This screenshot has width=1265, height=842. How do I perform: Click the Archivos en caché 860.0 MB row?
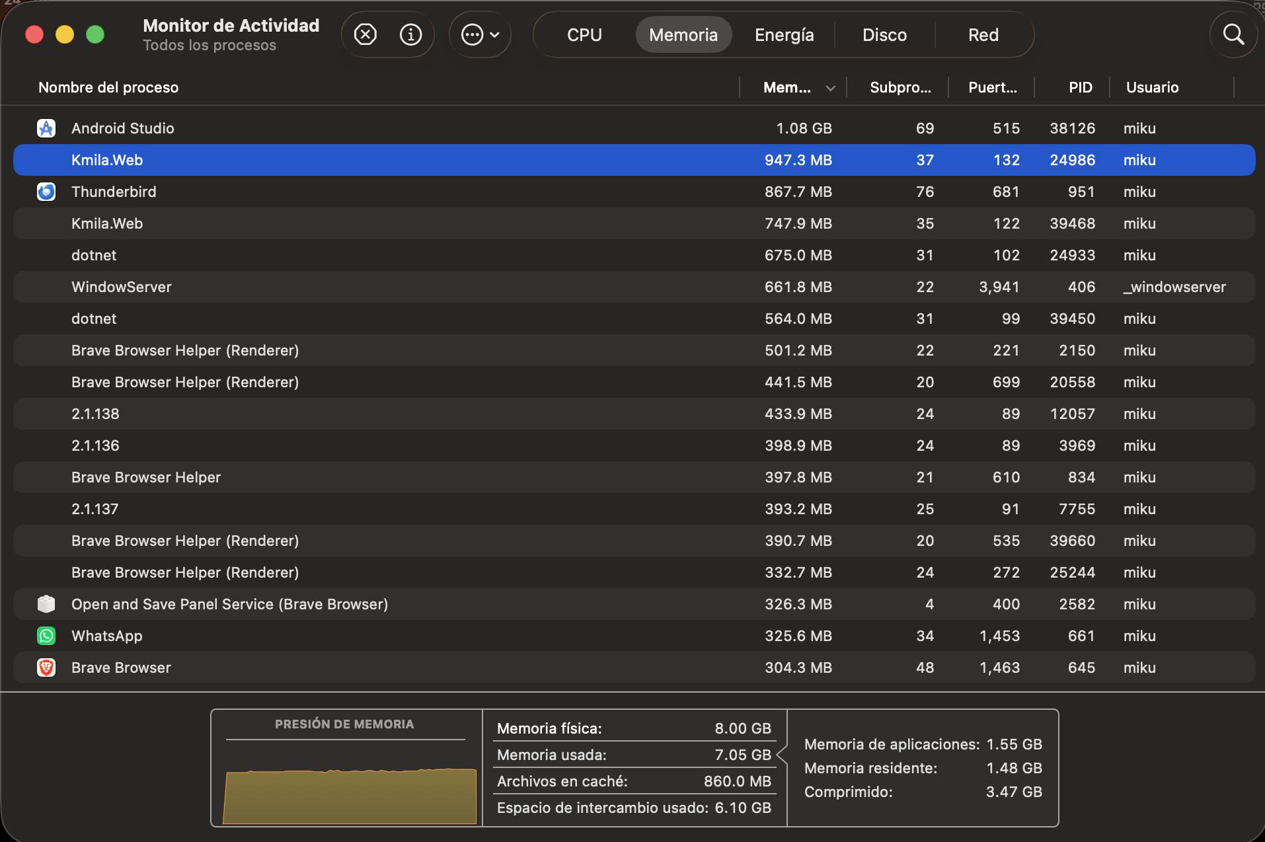[x=634, y=781]
